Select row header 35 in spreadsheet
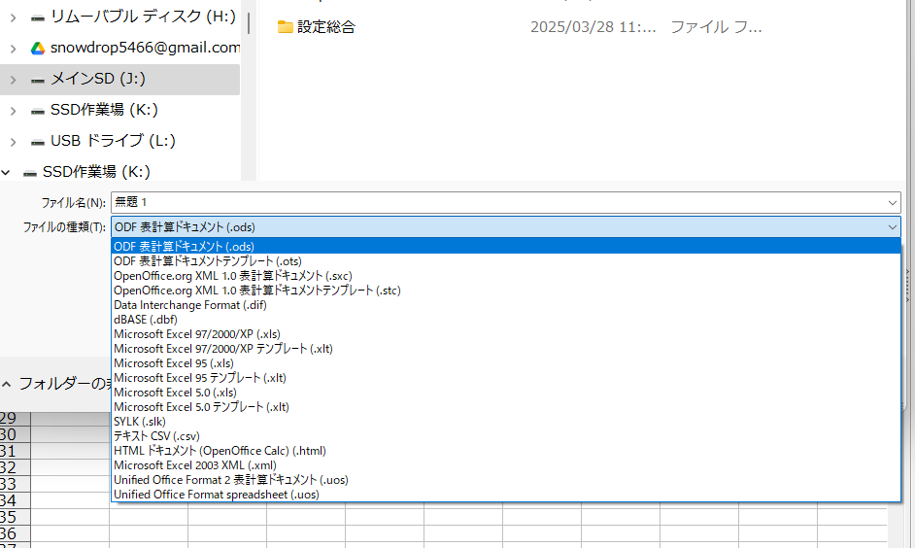The image size is (915, 548). click(16, 517)
